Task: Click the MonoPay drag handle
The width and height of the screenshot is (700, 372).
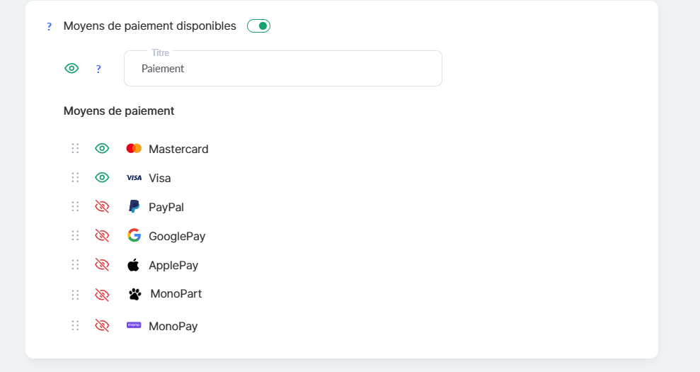Action: pyautogui.click(x=75, y=325)
